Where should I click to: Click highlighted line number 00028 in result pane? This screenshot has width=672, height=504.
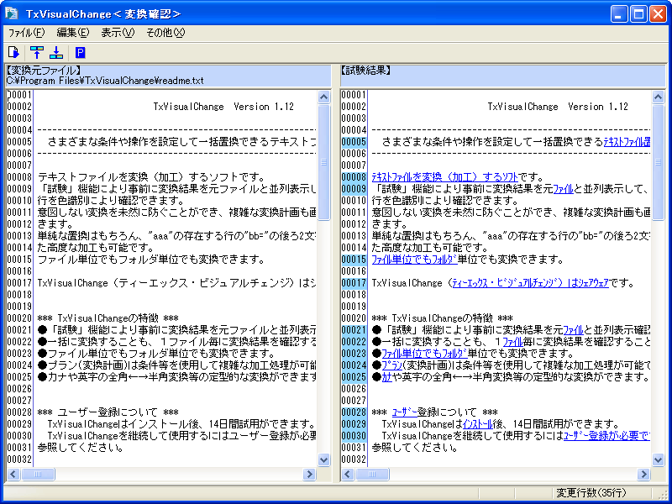coord(354,412)
